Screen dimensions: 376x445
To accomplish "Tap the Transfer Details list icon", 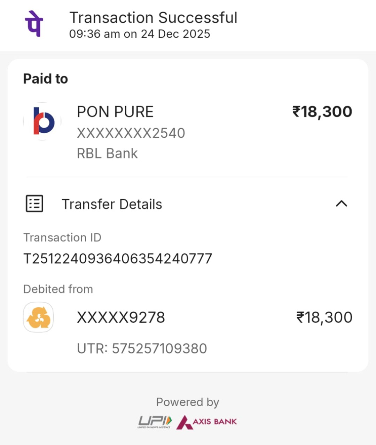I will click(x=34, y=204).
